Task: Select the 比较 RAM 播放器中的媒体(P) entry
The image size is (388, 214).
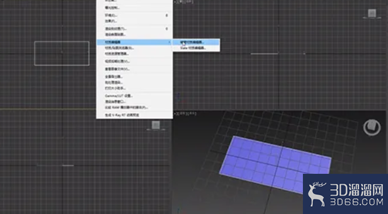Action: 134,108
